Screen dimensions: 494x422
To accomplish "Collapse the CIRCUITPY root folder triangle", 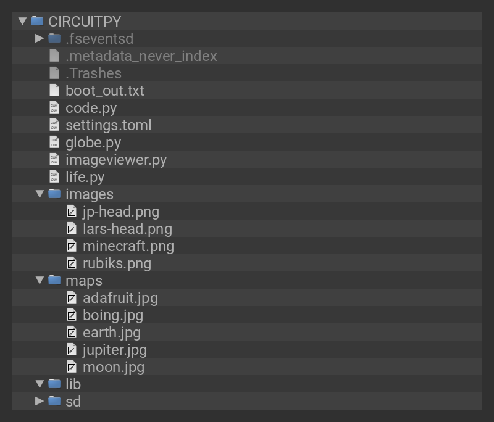I will pyautogui.click(x=22, y=21).
